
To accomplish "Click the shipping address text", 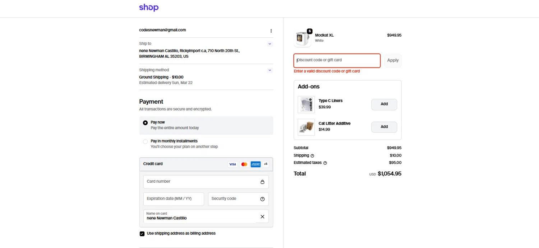I will coord(189,54).
